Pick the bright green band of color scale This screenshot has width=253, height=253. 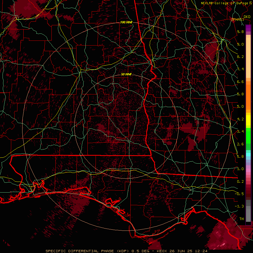[x=248, y=136]
